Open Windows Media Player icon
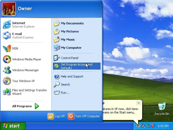This screenshot has height=130, width=173. pos(7,59)
